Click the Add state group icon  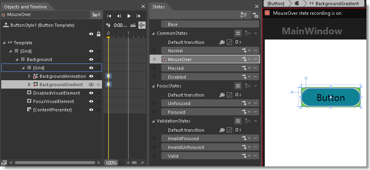coord(243,15)
